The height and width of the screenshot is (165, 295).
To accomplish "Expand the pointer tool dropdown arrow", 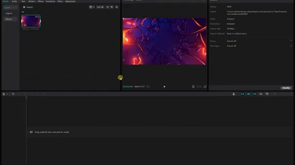I will coord(7,94).
